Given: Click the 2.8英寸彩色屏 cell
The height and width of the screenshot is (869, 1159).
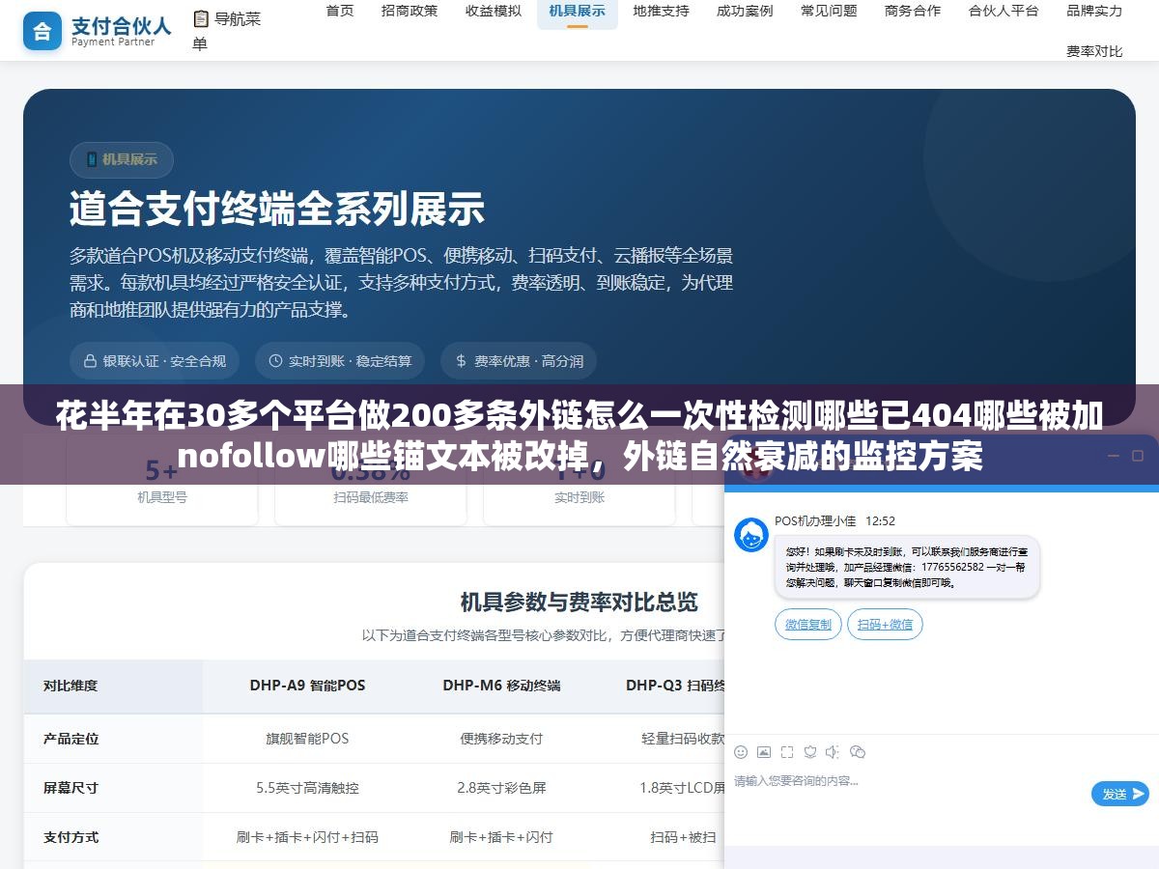Looking at the screenshot, I should tap(501, 788).
